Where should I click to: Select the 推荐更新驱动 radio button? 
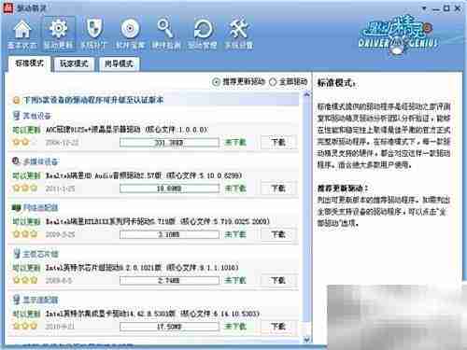coord(216,82)
